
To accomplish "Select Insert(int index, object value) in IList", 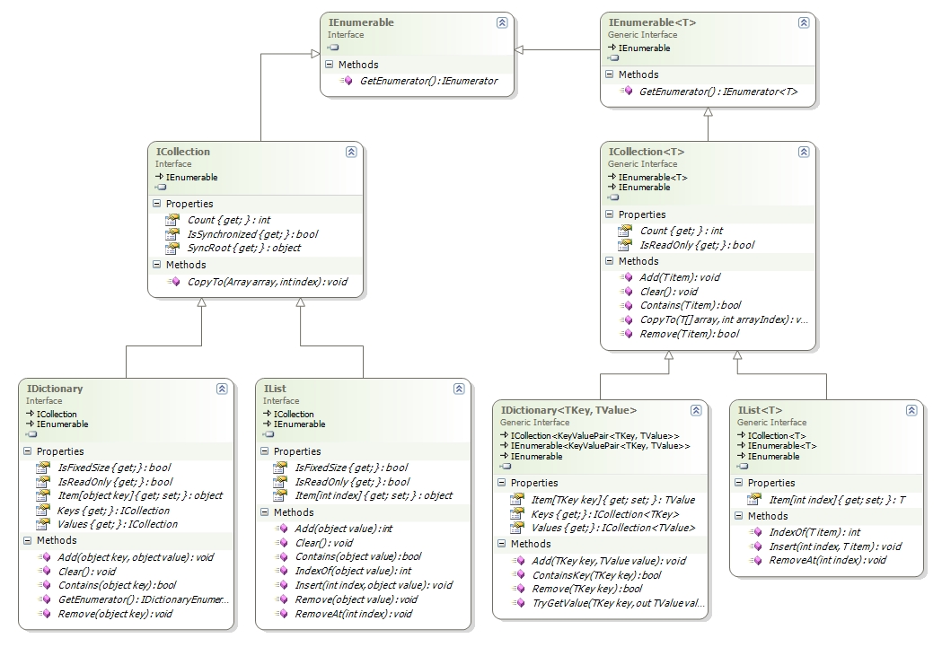I will coord(374,585).
